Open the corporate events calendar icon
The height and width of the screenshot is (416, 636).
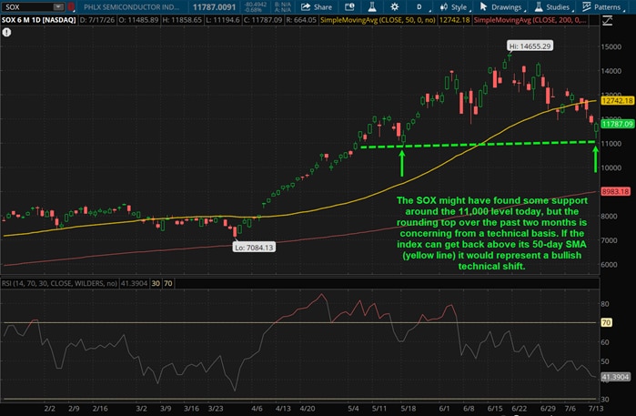[x=349, y=7]
